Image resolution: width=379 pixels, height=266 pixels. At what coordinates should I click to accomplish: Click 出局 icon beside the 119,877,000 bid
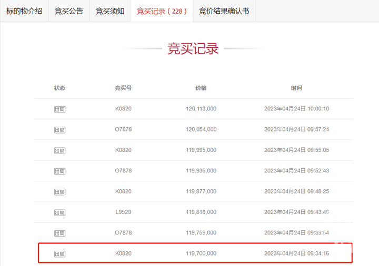click(59, 192)
